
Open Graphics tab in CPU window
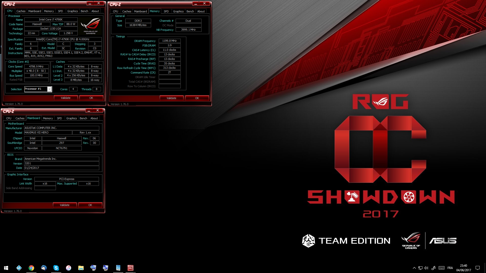(72, 11)
